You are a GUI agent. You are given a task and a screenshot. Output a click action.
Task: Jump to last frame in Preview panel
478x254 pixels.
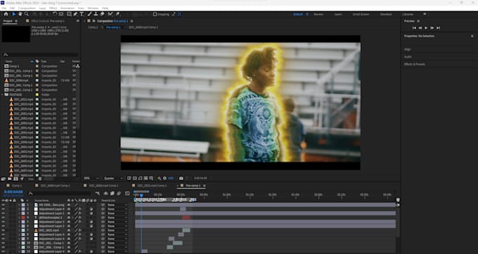(x=438, y=27)
